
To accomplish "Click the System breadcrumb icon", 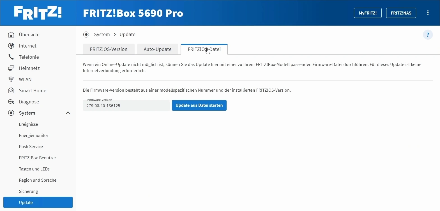I will [x=86, y=34].
